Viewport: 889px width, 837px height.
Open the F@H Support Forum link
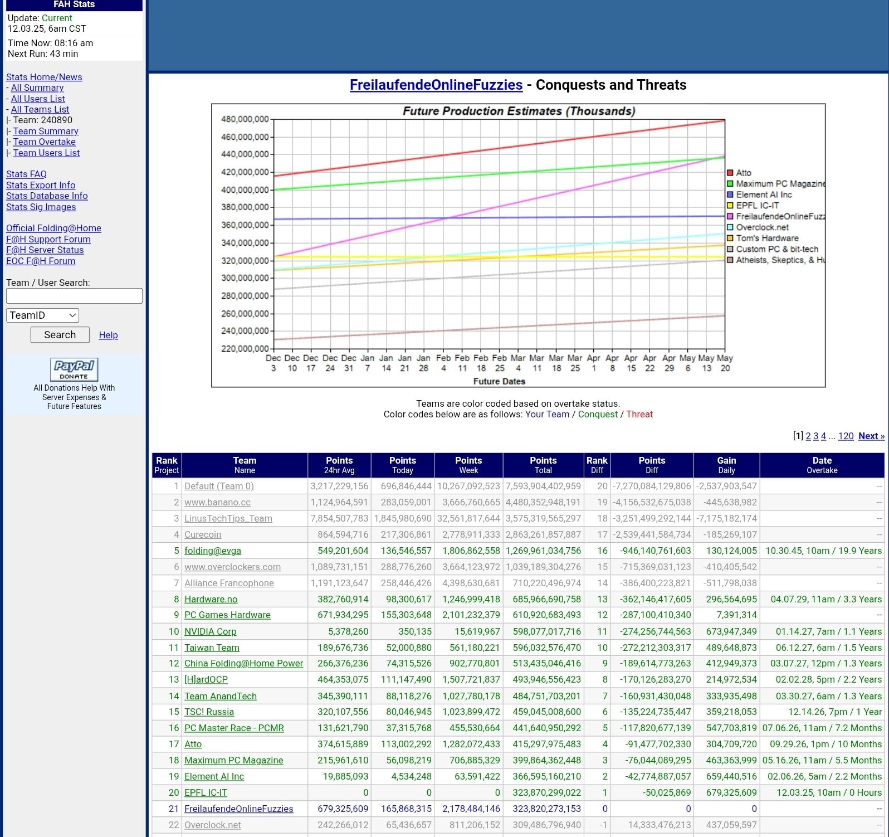pos(48,239)
